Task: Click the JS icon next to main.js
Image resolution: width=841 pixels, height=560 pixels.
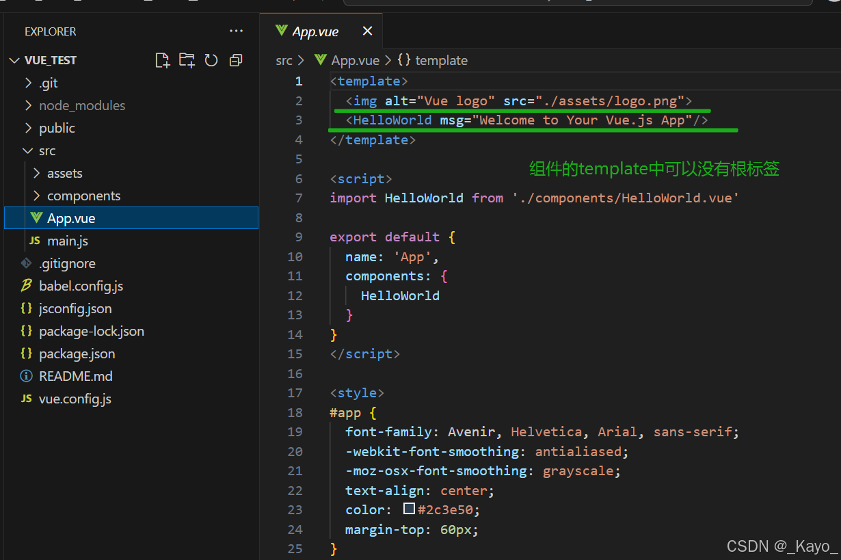Action: click(x=36, y=241)
